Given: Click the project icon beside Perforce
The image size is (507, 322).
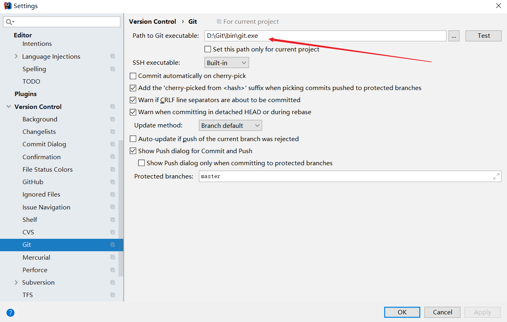Looking at the screenshot, I should coord(112,270).
